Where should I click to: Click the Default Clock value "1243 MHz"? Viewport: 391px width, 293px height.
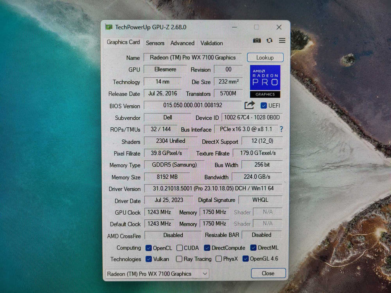point(159,224)
